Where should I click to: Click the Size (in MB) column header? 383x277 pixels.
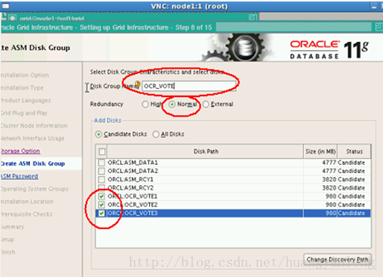(320, 152)
